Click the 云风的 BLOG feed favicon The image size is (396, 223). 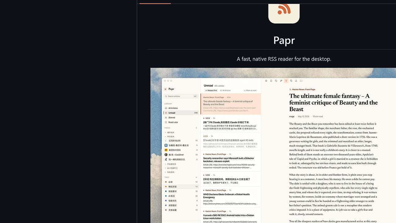pos(166,141)
